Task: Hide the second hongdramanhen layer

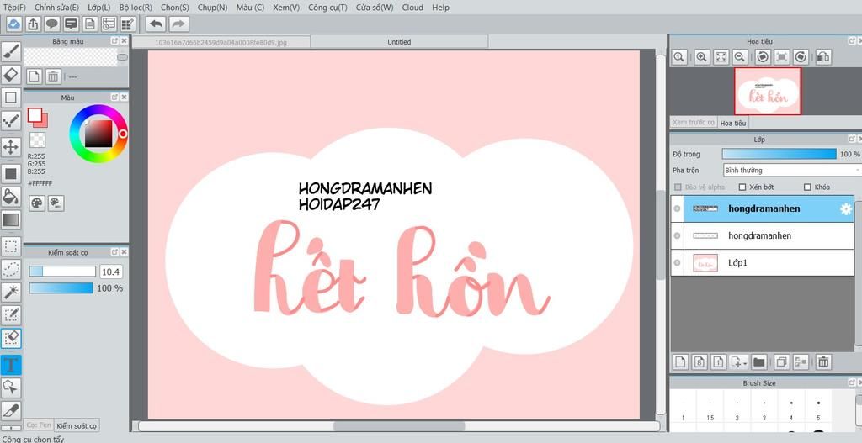Action: click(x=677, y=235)
